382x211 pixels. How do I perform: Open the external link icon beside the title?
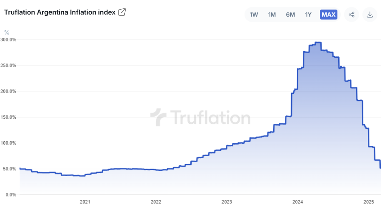[122, 12]
